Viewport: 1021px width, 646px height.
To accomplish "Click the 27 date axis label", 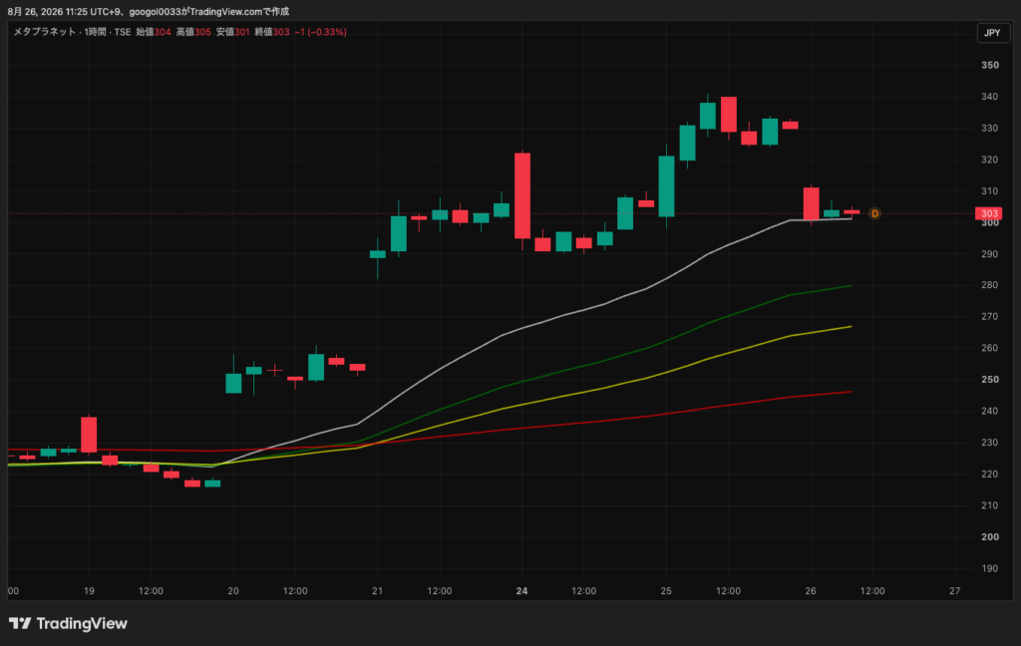I will tap(954, 591).
